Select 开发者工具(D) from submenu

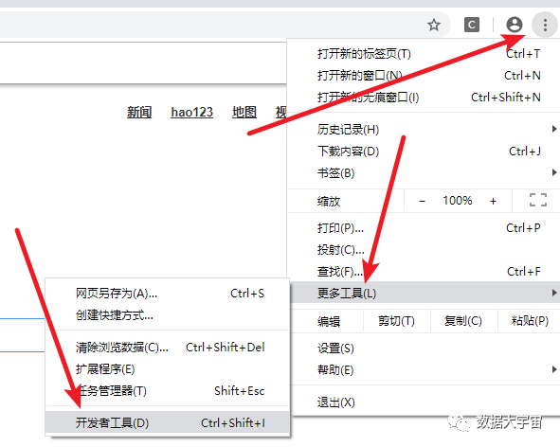click(168, 422)
